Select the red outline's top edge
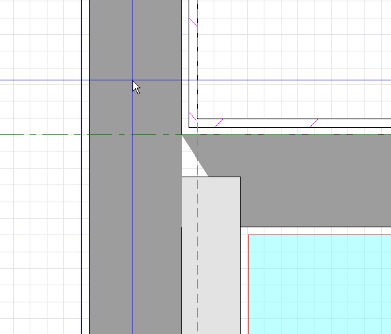Image resolution: width=391 pixels, height=334 pixels. tap(320, 235)
